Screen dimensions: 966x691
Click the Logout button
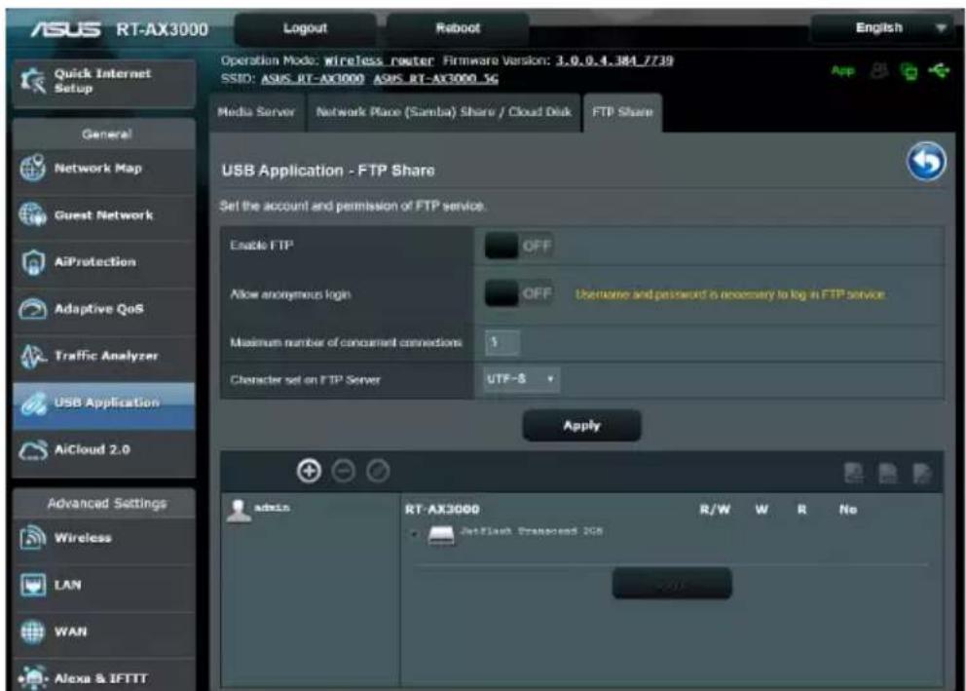[306, 29]
